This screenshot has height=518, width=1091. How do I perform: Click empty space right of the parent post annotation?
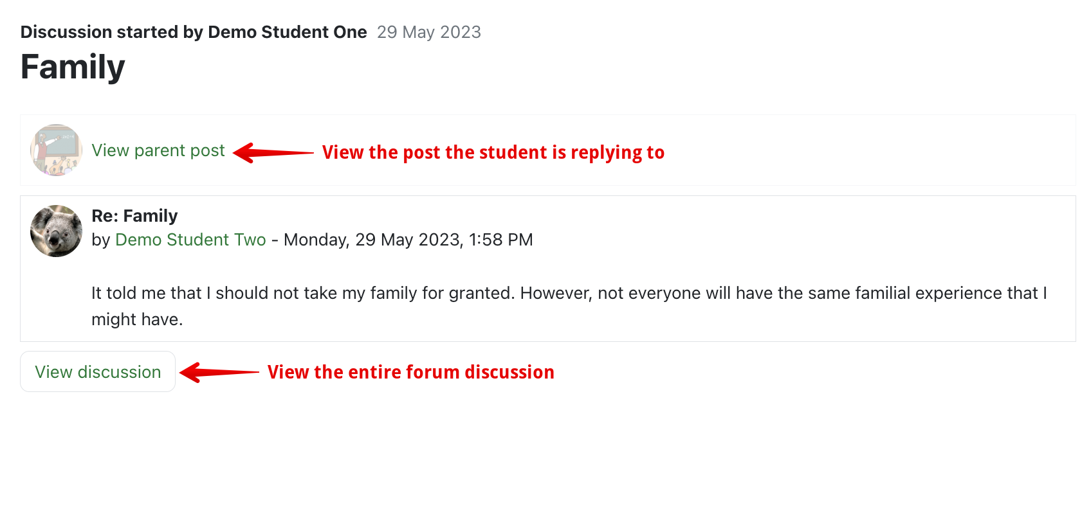pos(868,152)
